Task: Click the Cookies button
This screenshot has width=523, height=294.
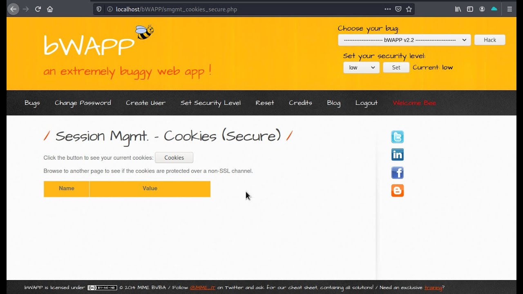Action: pyautogui.click(x=174, y=158)
